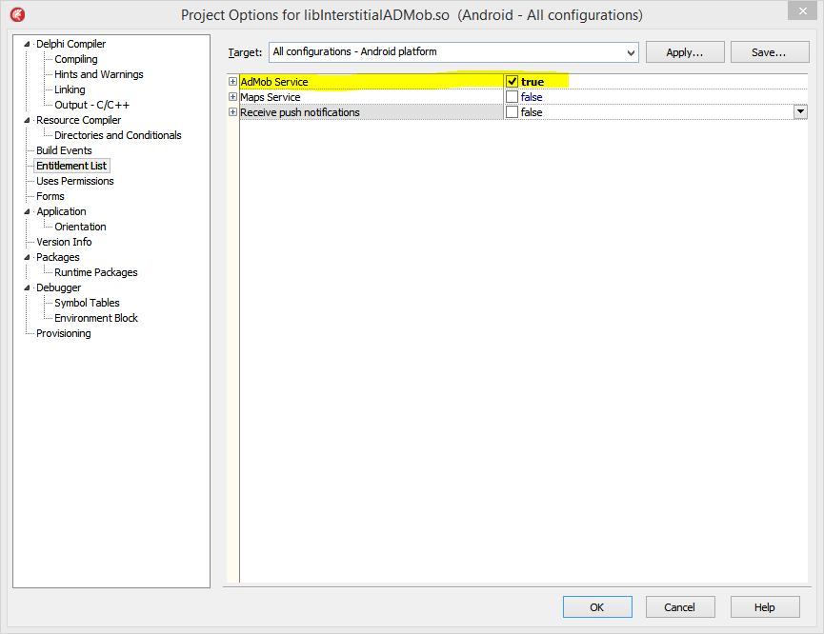Select Orientation under Application
Viewport: 824px width, 634px height.
pyautogui.click(x=80, y=226)
